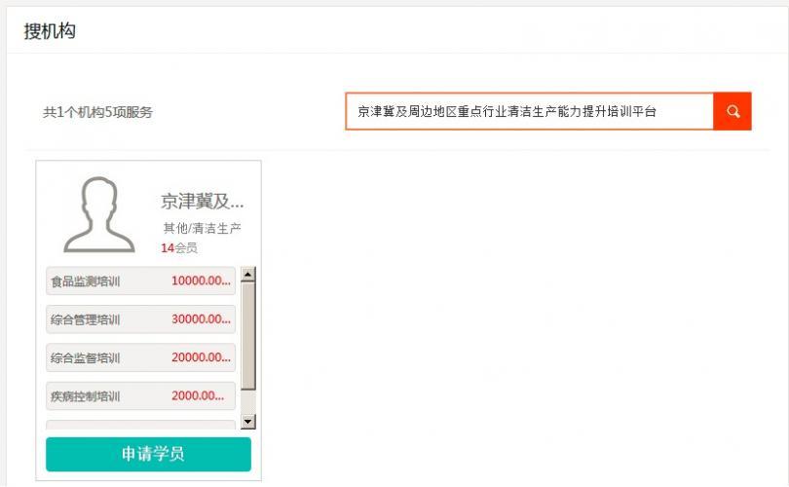The height and width of the screenshot is (487, 789).
Task: Click the 14会员 member count
Action: click(x=179, y=248)
